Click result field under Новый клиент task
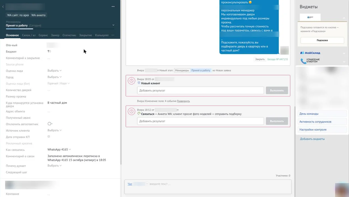 (x=200, y=90)
